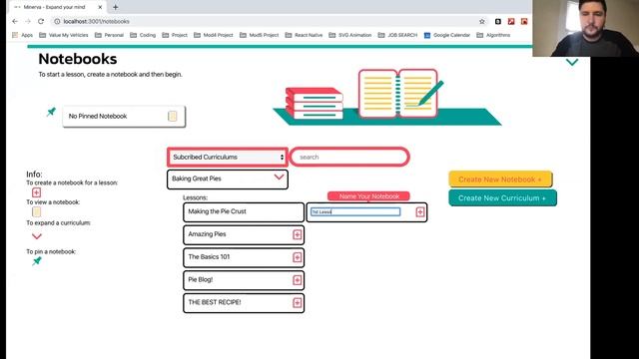
Task: Open the Apps bookmark
Action: click(x=23, y=35)
